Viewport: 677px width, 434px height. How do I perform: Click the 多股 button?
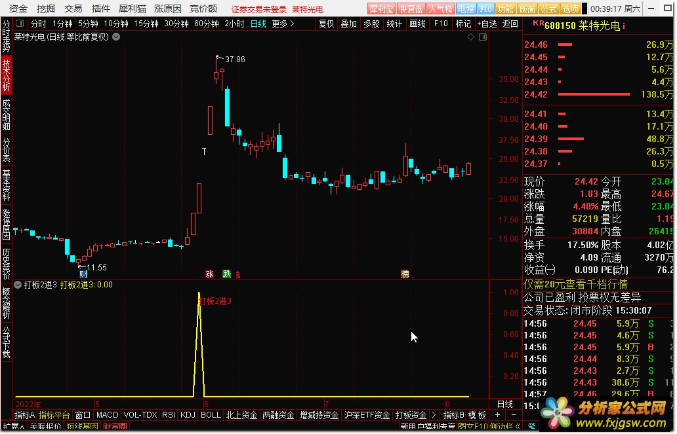tap(371, 24)
